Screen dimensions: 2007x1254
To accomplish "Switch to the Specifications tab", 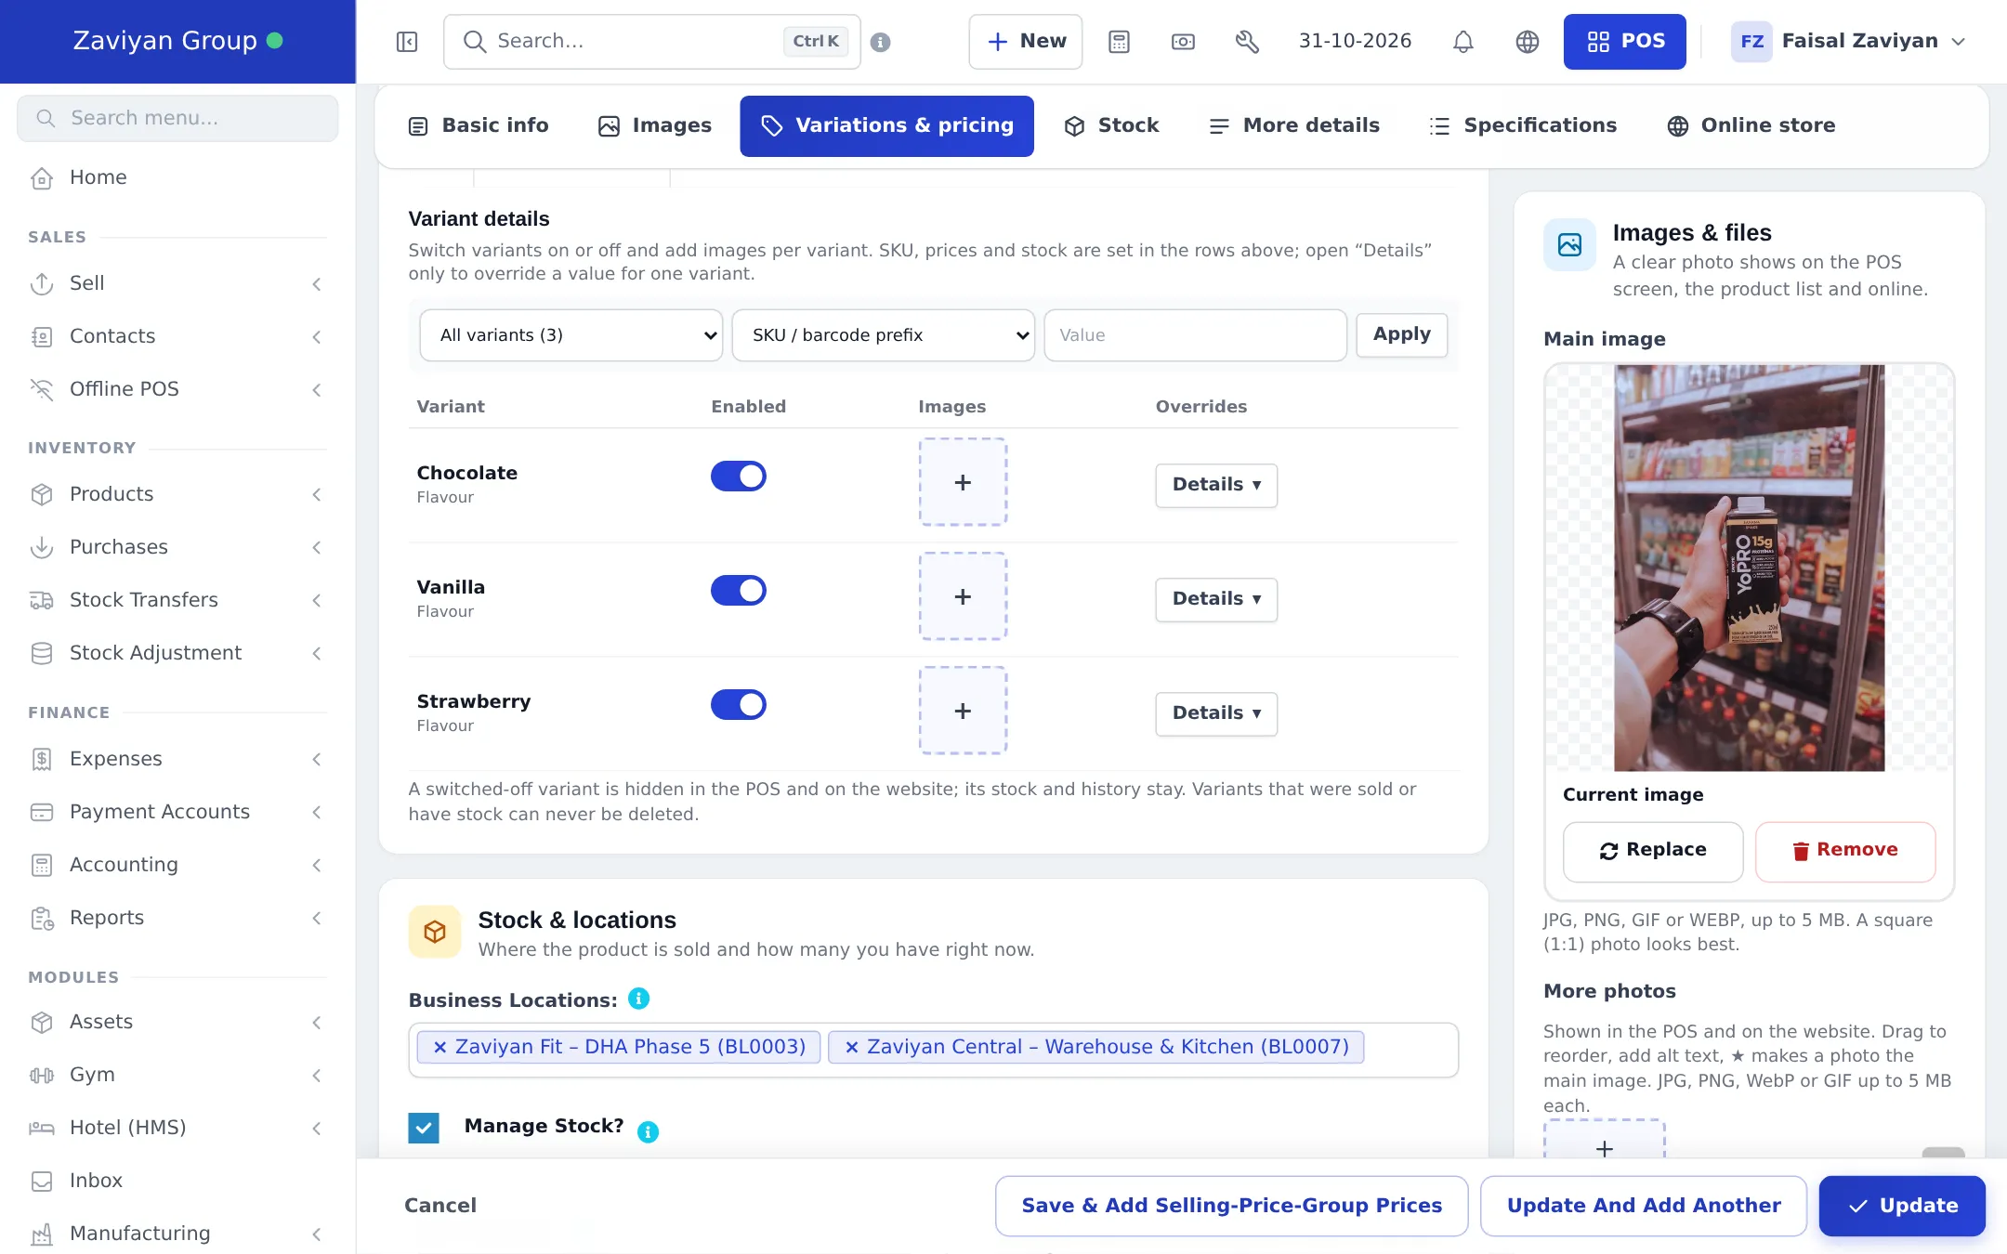I will coord(1523,125).
